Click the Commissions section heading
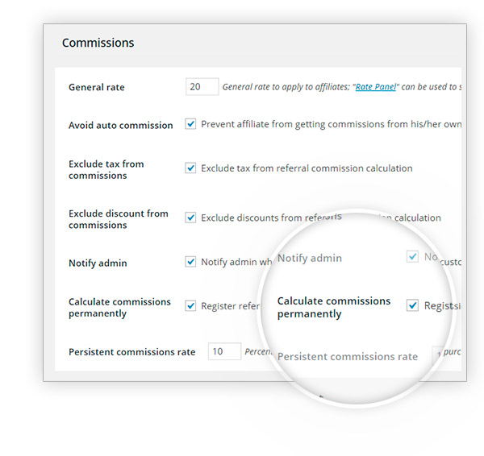Viewport: 484px width, 456px height. [x=98, y=43]
